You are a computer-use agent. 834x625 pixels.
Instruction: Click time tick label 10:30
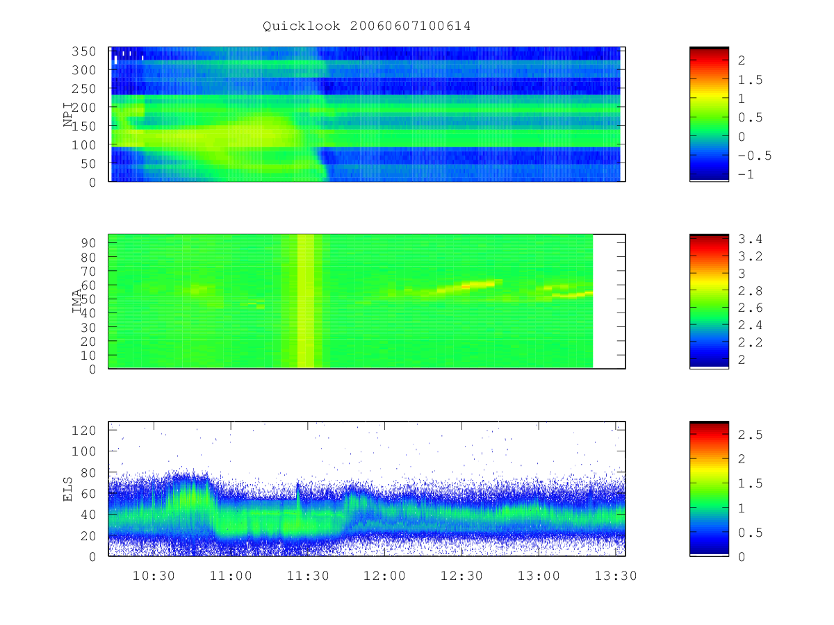154,575
